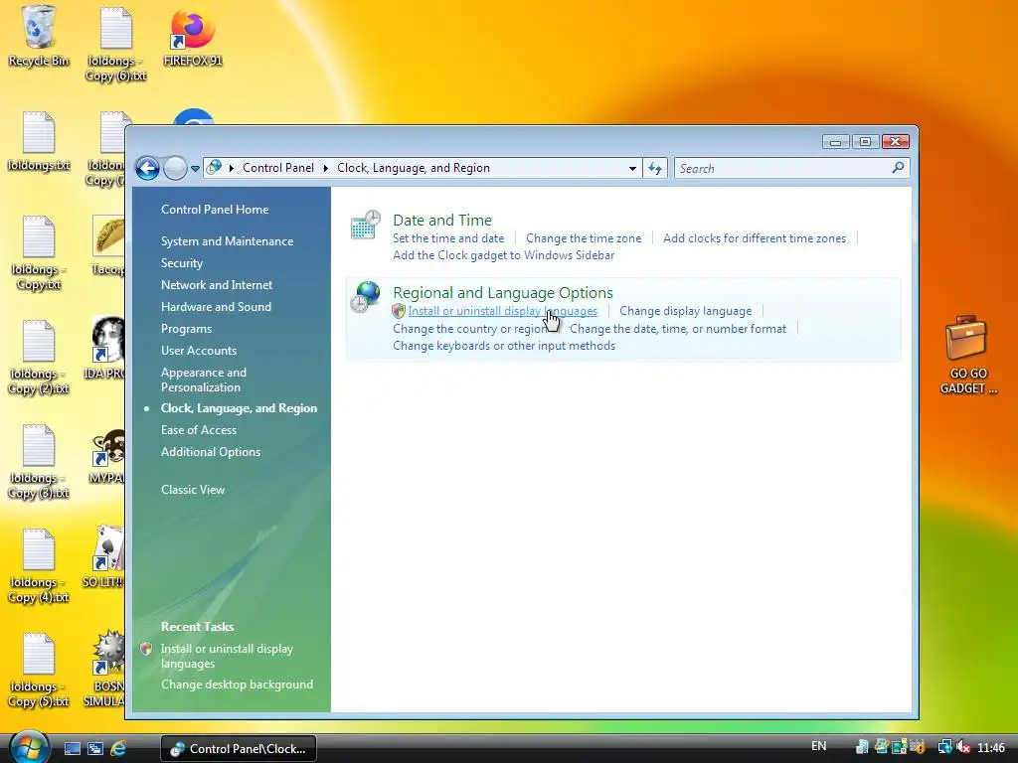
Task: Click Change display language link
Action: coord(686,311)
